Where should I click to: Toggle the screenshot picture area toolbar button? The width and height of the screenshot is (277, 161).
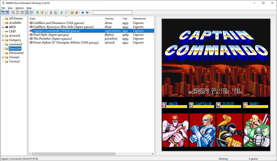click(7, 13)
